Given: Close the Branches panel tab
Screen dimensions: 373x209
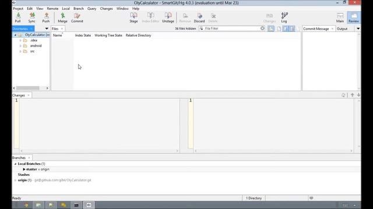Looking at the screenshot, I should (x=29, y=158).
